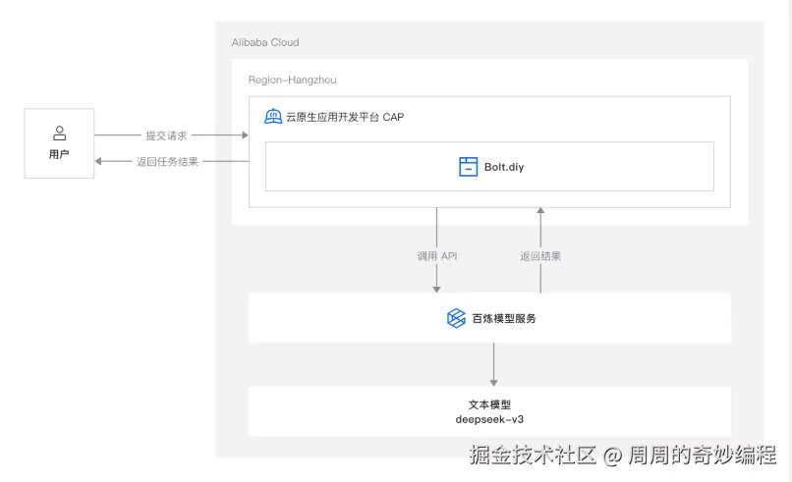Click the Region-Hangzhou label
792x482 pixels.
click(x=293, y=80)
